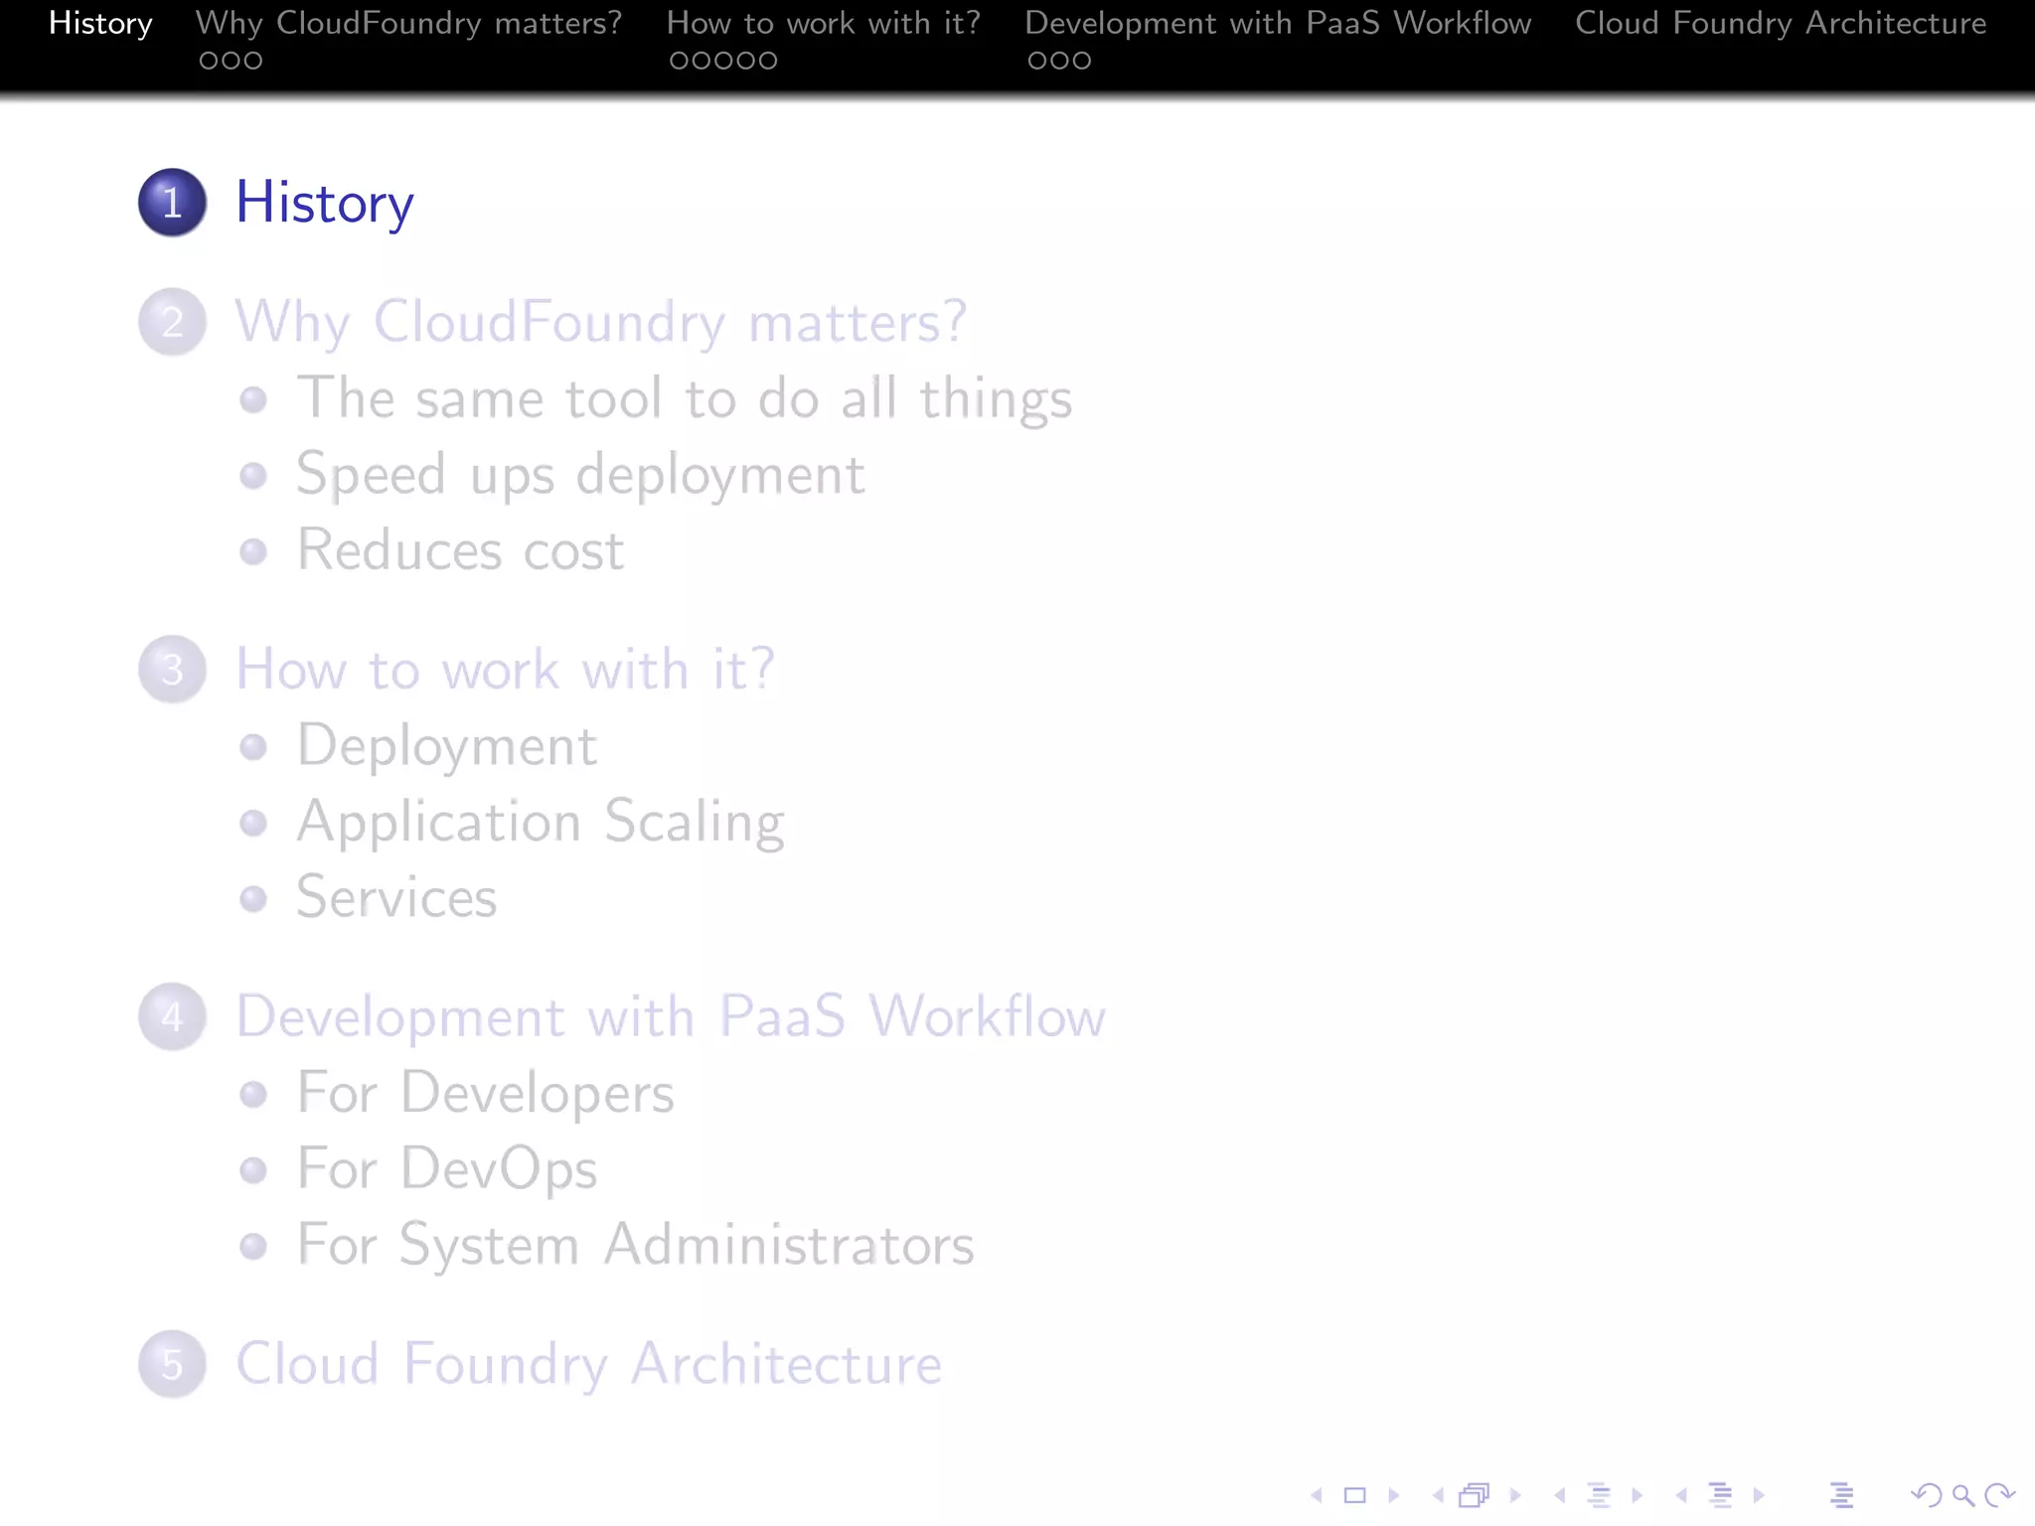
Task: Select first mini-frame circle under How to work with it?
Action: point(680,61)
